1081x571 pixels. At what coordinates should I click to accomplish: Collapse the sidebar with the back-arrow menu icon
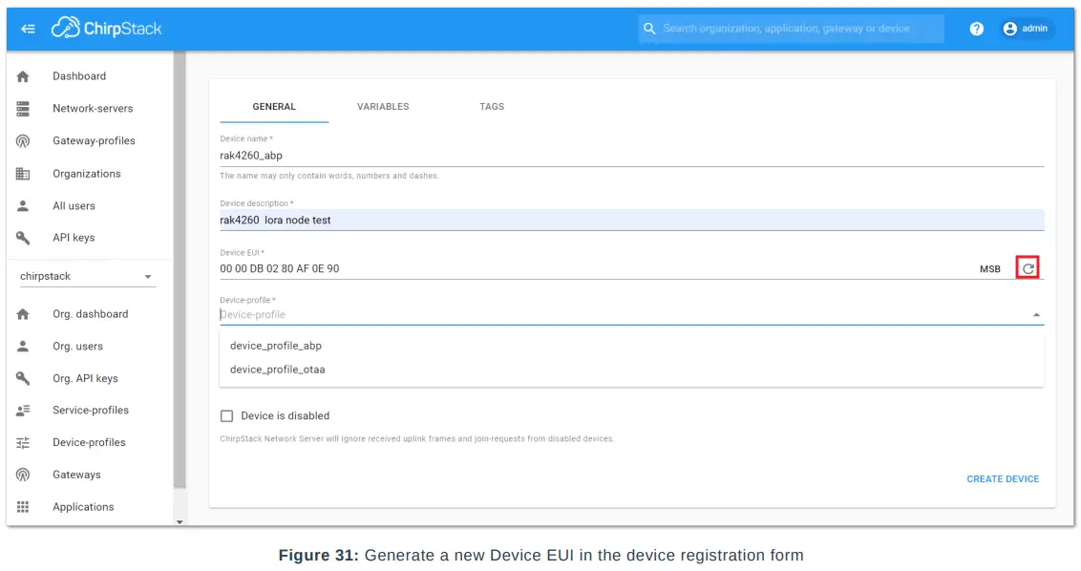(x=29, y=29)
